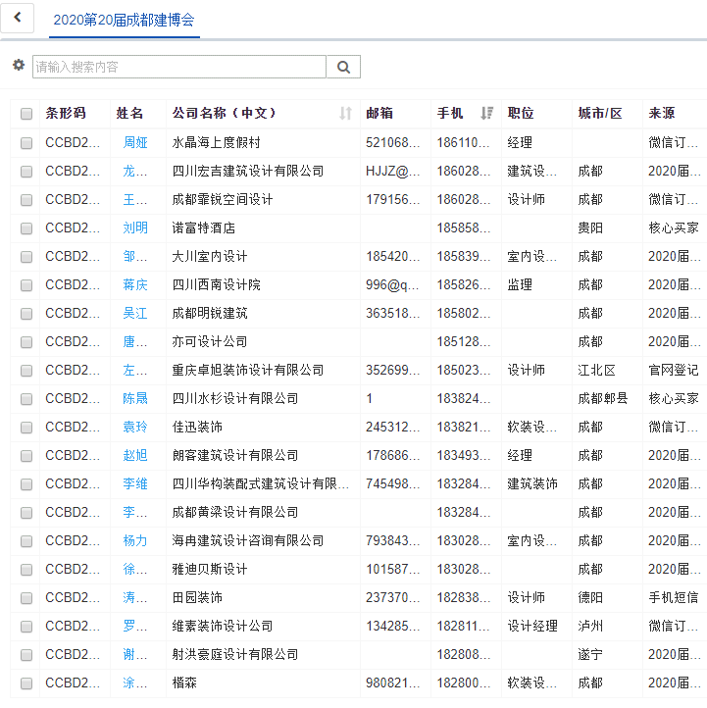Open contact 陈晟
Screen dimensions: 707x708
tap(135, 399)
